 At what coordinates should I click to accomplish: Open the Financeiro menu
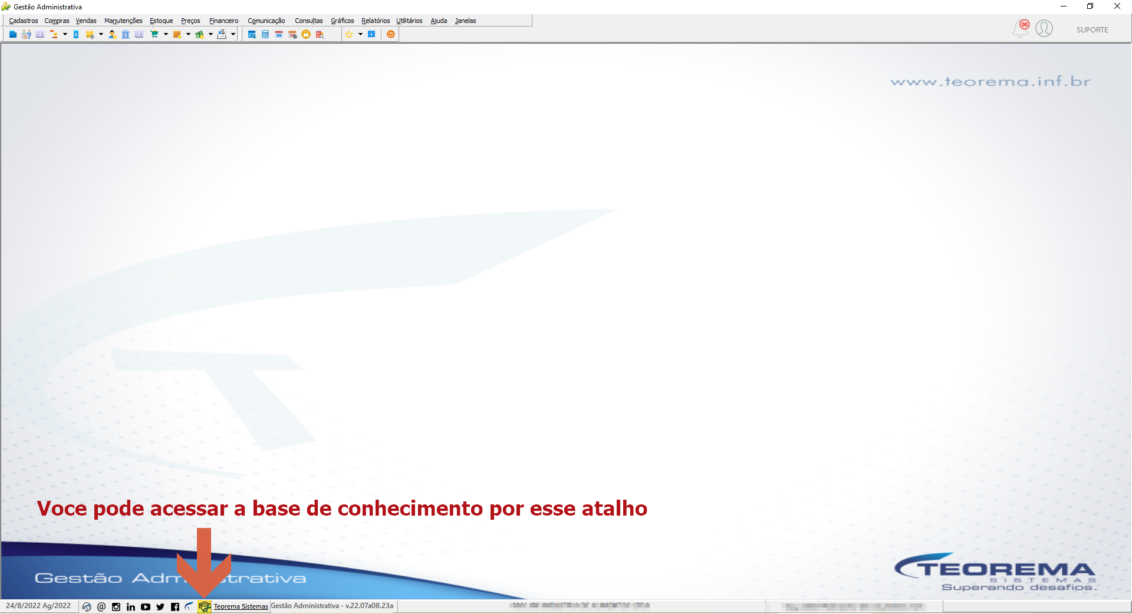[224, 21]
